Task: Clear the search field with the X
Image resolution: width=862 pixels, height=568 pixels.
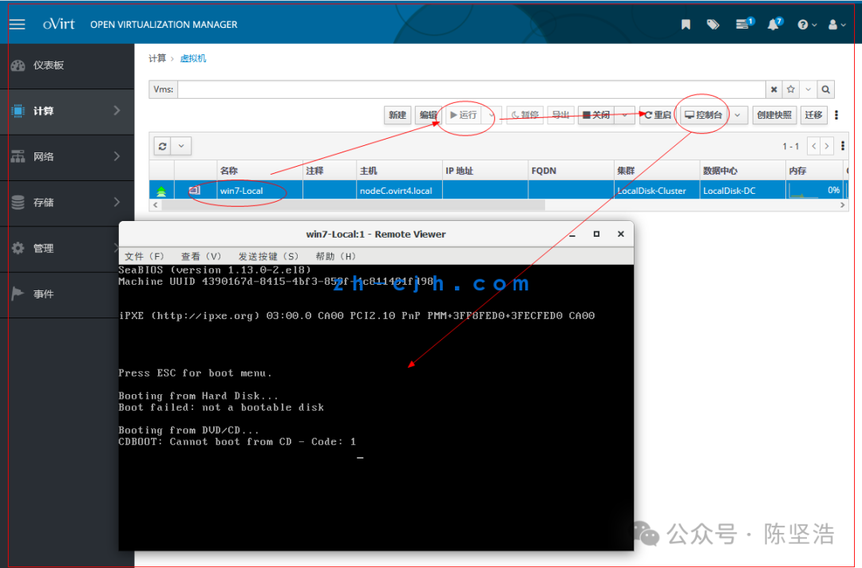Action: 773,89
